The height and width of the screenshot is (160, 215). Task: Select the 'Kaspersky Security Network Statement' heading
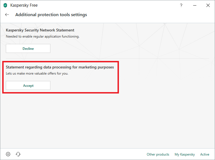[x=40, y=30]
